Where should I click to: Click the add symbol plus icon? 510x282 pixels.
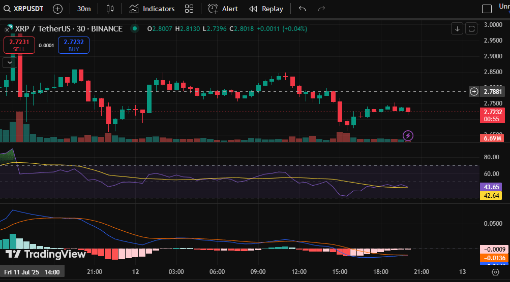click(x=58, y=9)
